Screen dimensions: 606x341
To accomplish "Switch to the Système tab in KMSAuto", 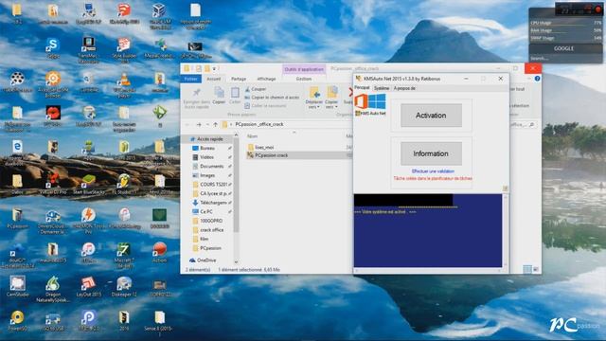I will pyautogui.click(x=382, y=88).
